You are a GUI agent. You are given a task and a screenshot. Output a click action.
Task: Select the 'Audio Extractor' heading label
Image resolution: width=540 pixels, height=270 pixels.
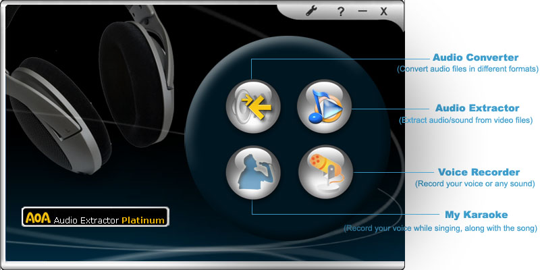click(x=477, y=108)
